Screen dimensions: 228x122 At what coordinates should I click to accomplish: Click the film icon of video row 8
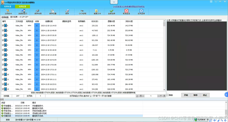6,65
